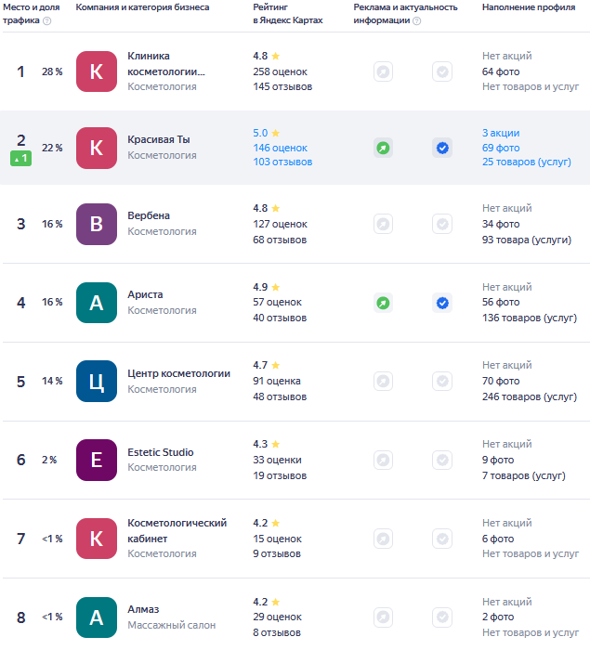Viewport: 590px width, 650px height.
Task: Click the '29 оценок' text
Action: (x=277, y=617)
